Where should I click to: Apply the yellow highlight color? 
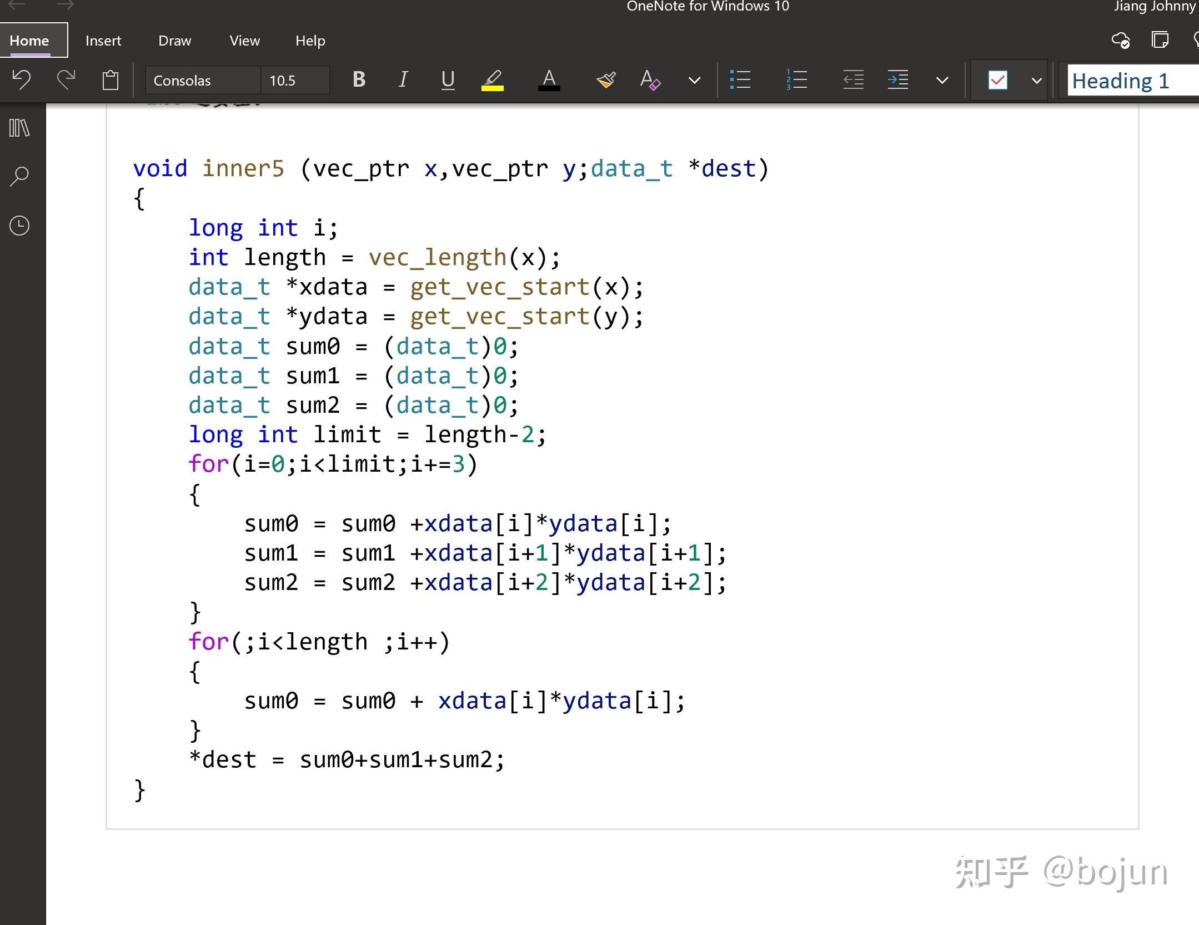click(x=492, y=80)
